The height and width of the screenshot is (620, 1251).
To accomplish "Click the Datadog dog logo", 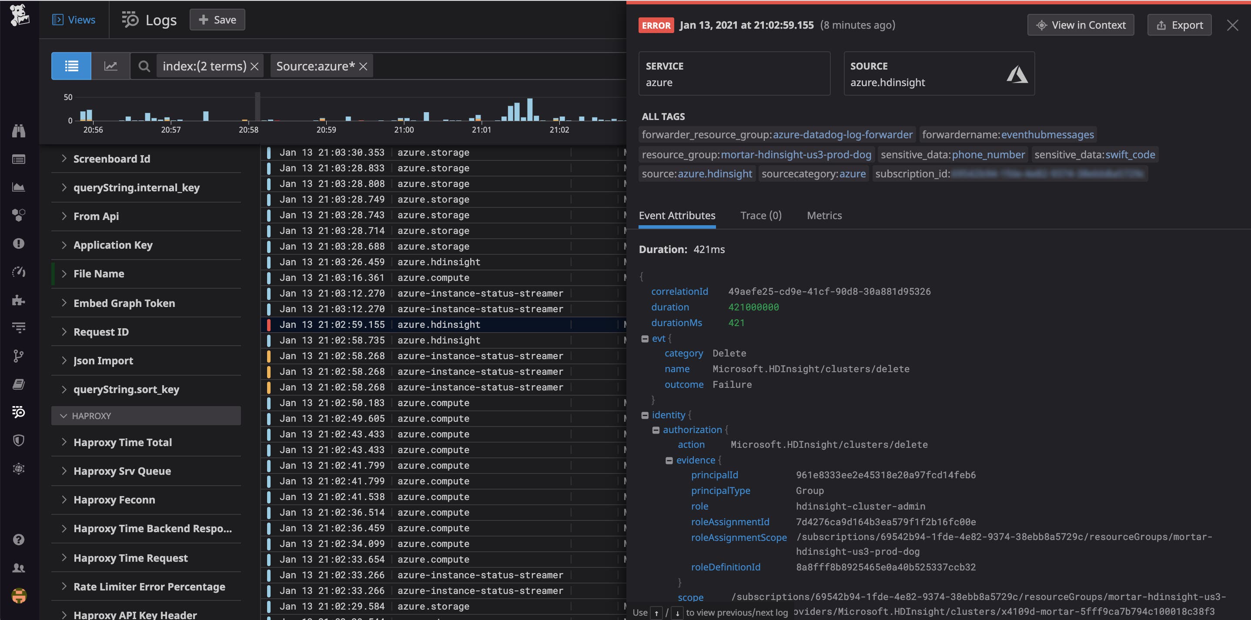I will coord(20,15).
